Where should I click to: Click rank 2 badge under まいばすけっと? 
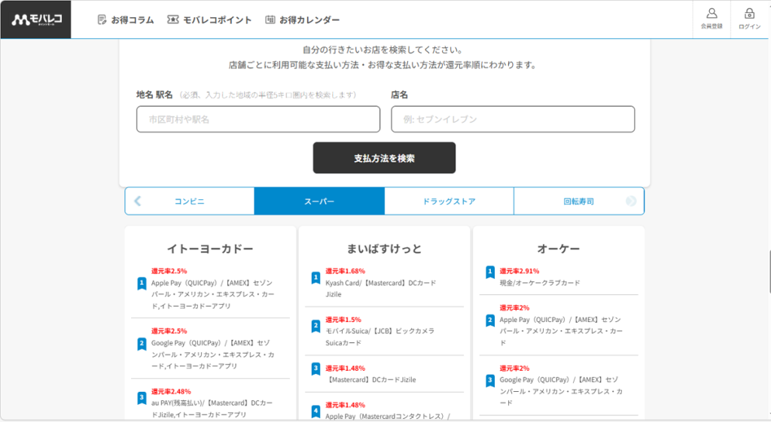(x=315, y=326)
